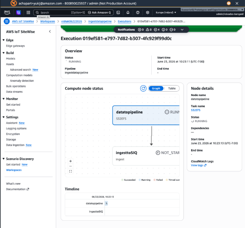The height and width of the screenshot is (228, 245).
Task: Open the ScenarioIQ Prototypes account dropdown
Action: 212,10
